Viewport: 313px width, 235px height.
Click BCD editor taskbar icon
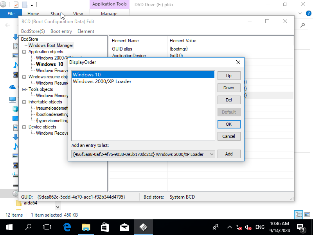pos(143,227)
